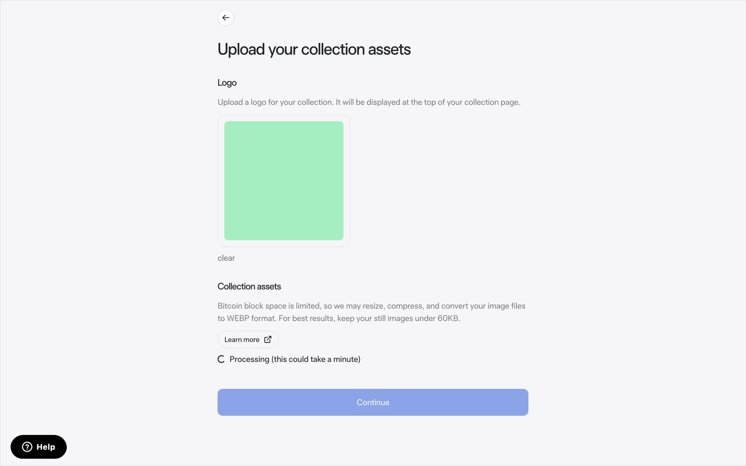Click the Bitcoin block space paragraph

(x=371, y=306)
